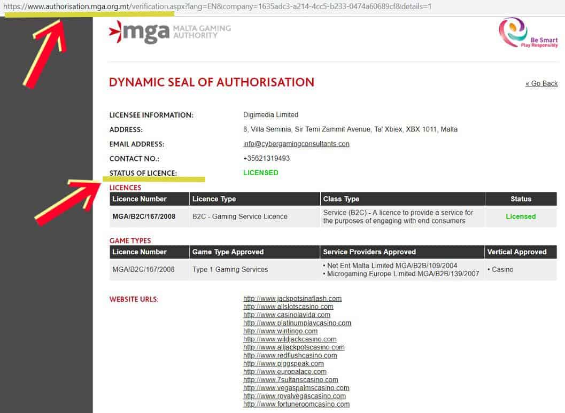This screenshot has width=565, height=413.
Task: Click the green LICENSED status text
Action: point(260,173)
